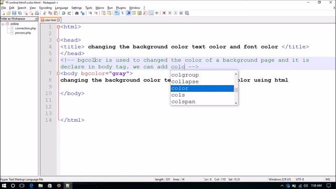
Task: Select connection.php in the workspace tree
Action: coord(25,28)
